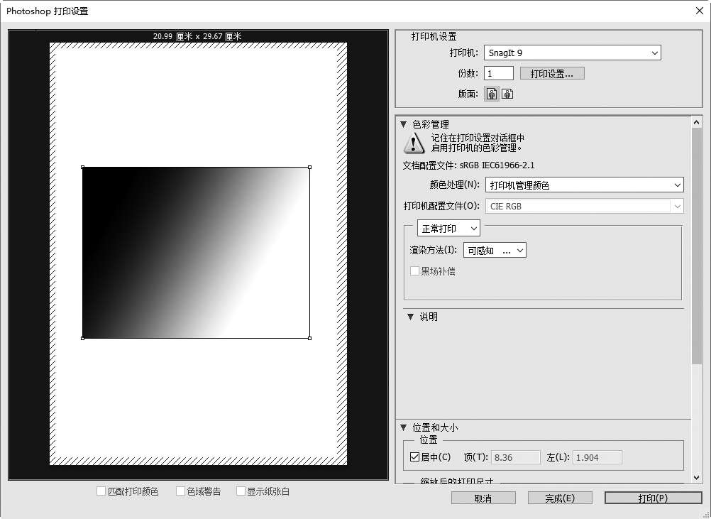Collapse the 色彩管理 section
Screen dimensions: 711x519
[x=404, y=124]
